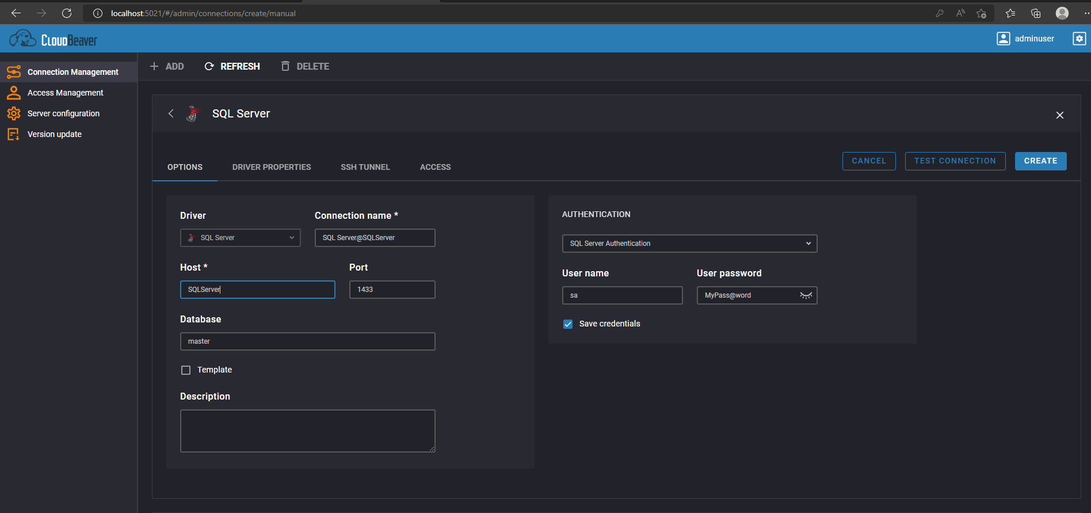Click the password key icon in address bar
Viewport: 1091px width, 513px height.
940,13
